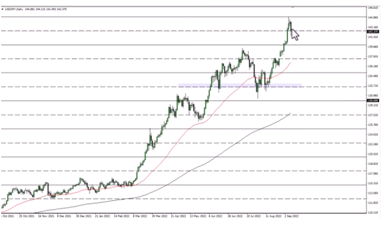Click the 120.510 price scale label

pyautogui.click(x=373, y=154)
